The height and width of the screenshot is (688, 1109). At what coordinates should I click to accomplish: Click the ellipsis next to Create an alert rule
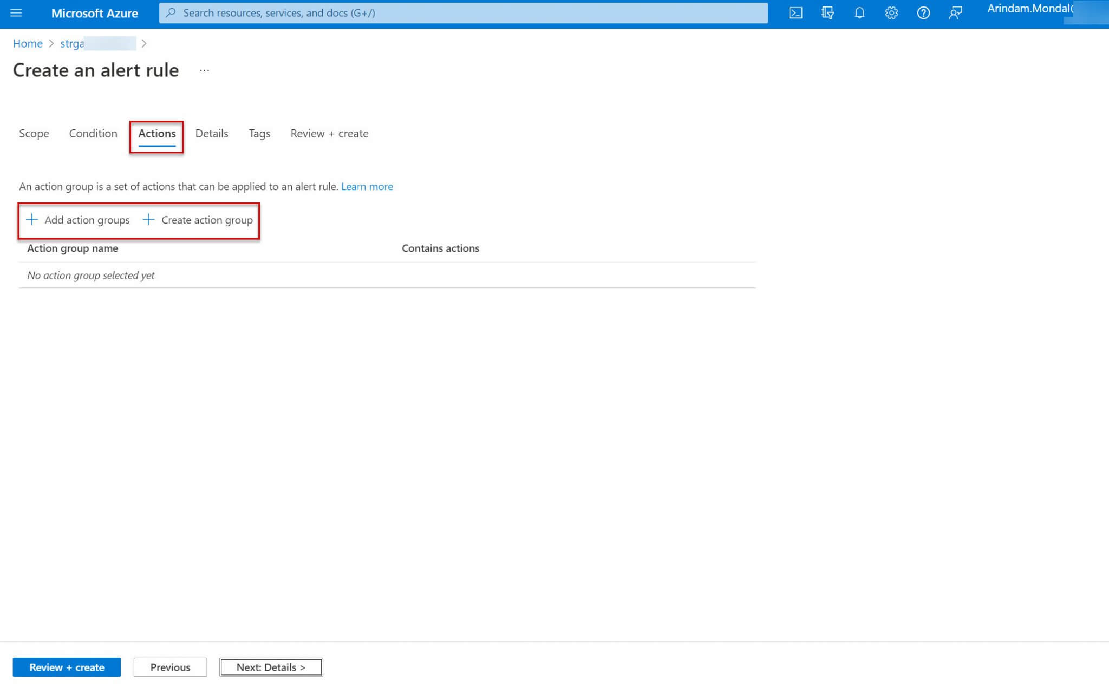[x=204, y=70]
